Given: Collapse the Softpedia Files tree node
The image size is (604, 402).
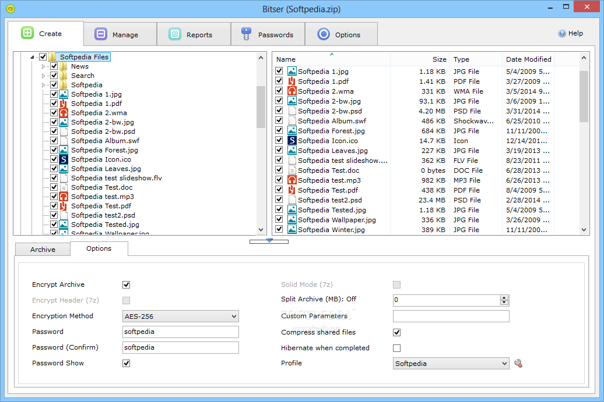Looking at the screenshot, I should (x=33, y=57).
